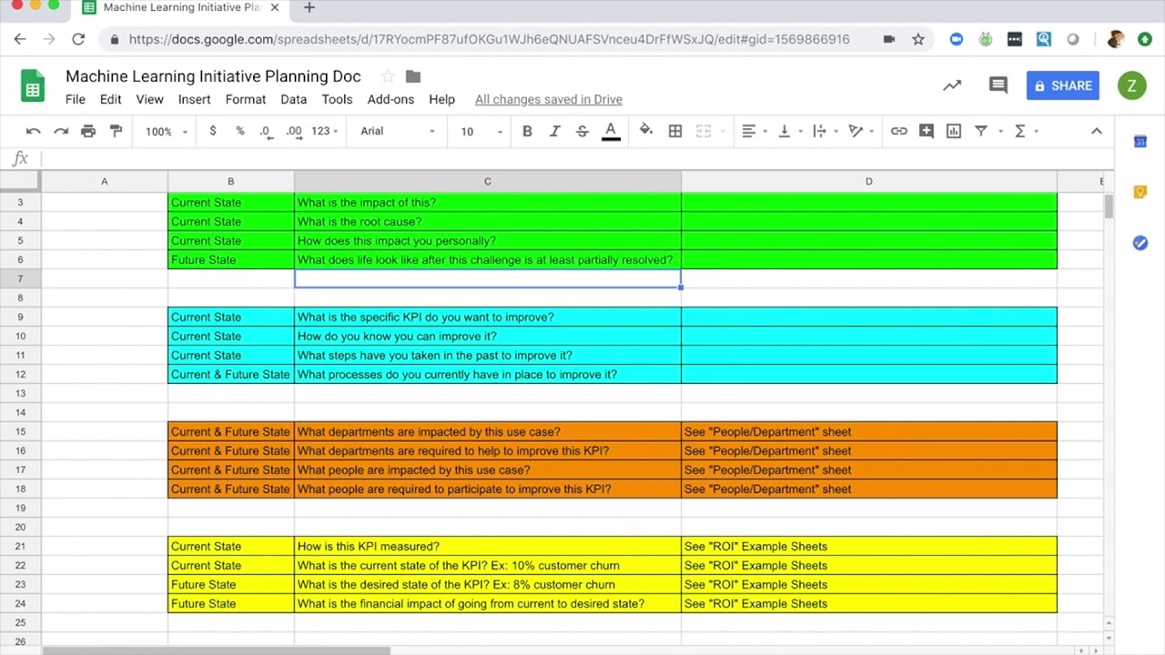Click "All changes saved in Drive" link
Viewport: 1165px width, 655px height.
[548, 99]
